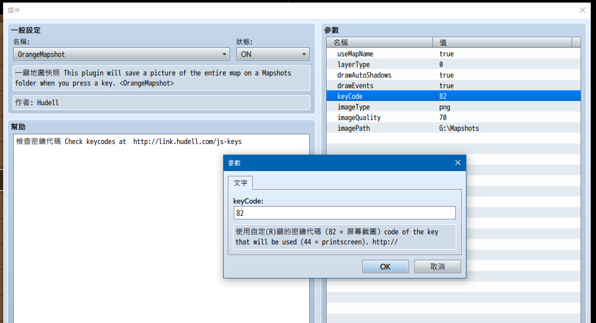Screen dimensions: 596x323
Task: Select the imageType parameter row
Action: coord(454,107)
